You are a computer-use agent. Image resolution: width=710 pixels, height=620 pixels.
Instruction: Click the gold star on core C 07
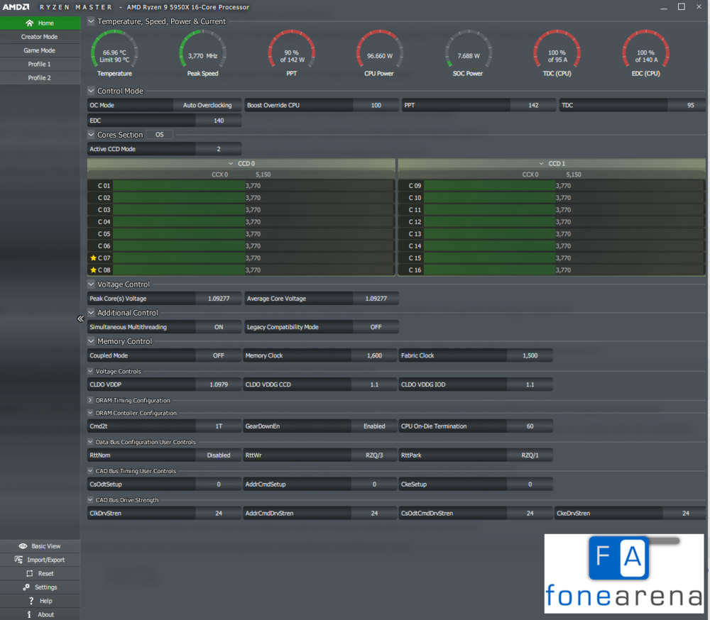(x=93, y=258)
